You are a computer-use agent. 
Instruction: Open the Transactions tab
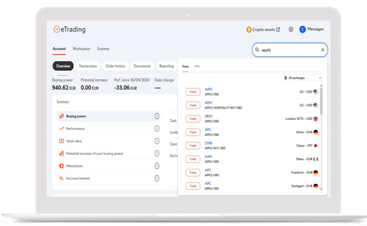(88, 66)
